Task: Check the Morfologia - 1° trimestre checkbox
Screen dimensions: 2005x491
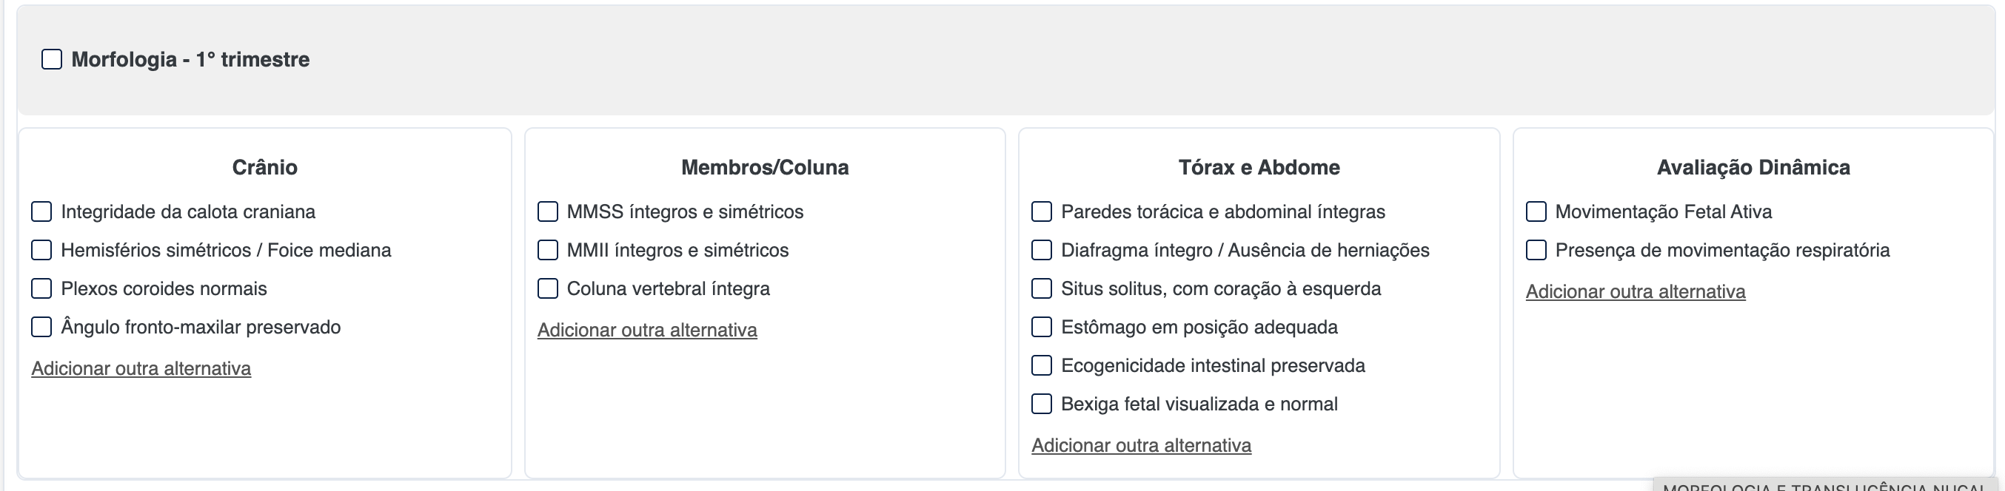Action: 51,60
